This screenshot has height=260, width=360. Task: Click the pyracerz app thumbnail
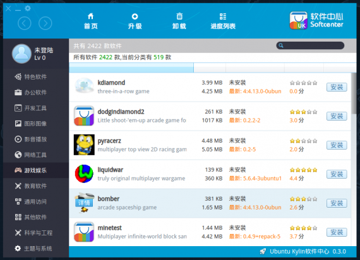(84, 145)
